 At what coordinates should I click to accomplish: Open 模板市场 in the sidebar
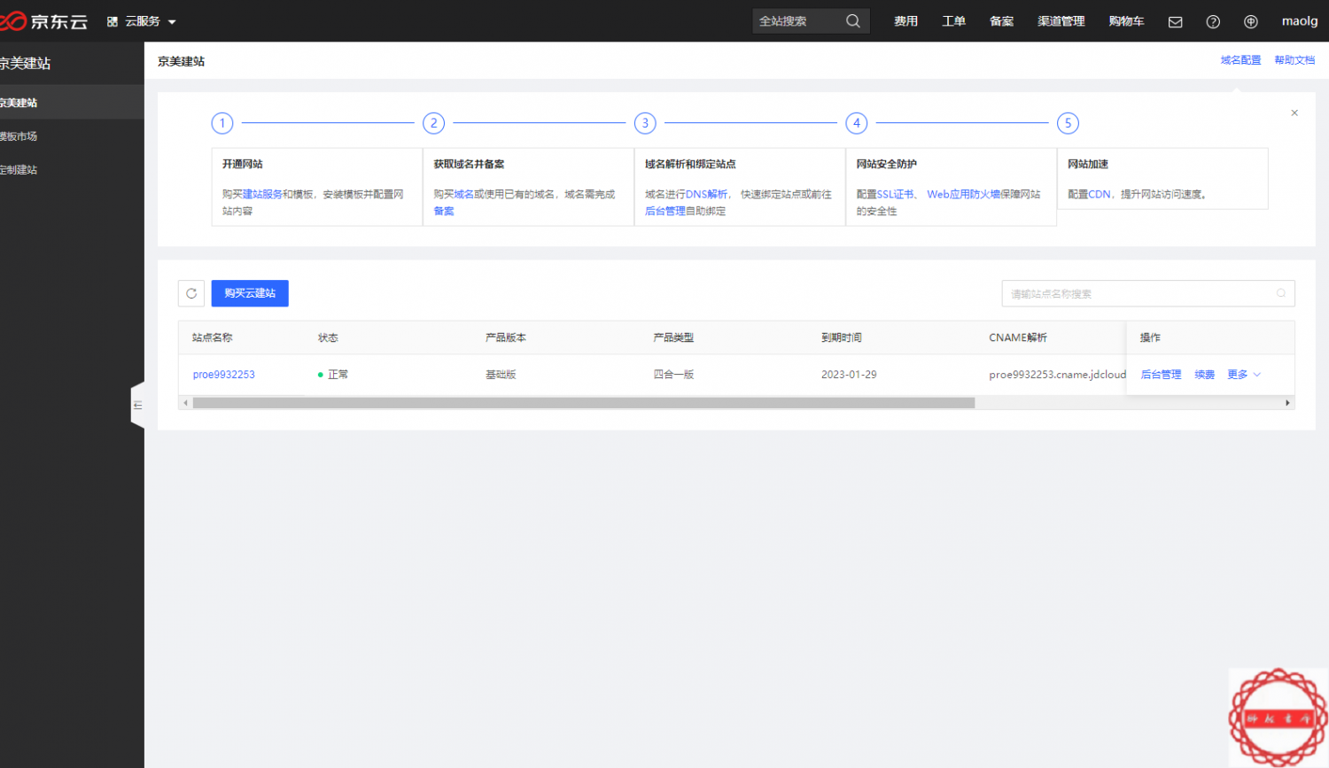click(x=72, y=136)
